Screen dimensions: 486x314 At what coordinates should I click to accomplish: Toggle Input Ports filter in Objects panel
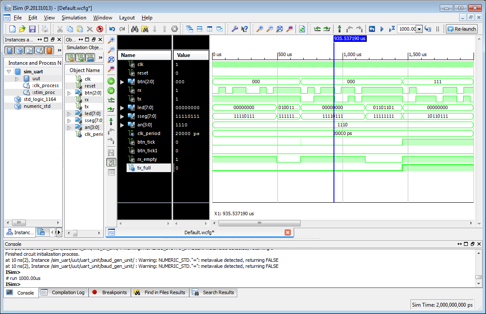pyautogui.click(x=70, y=57)
